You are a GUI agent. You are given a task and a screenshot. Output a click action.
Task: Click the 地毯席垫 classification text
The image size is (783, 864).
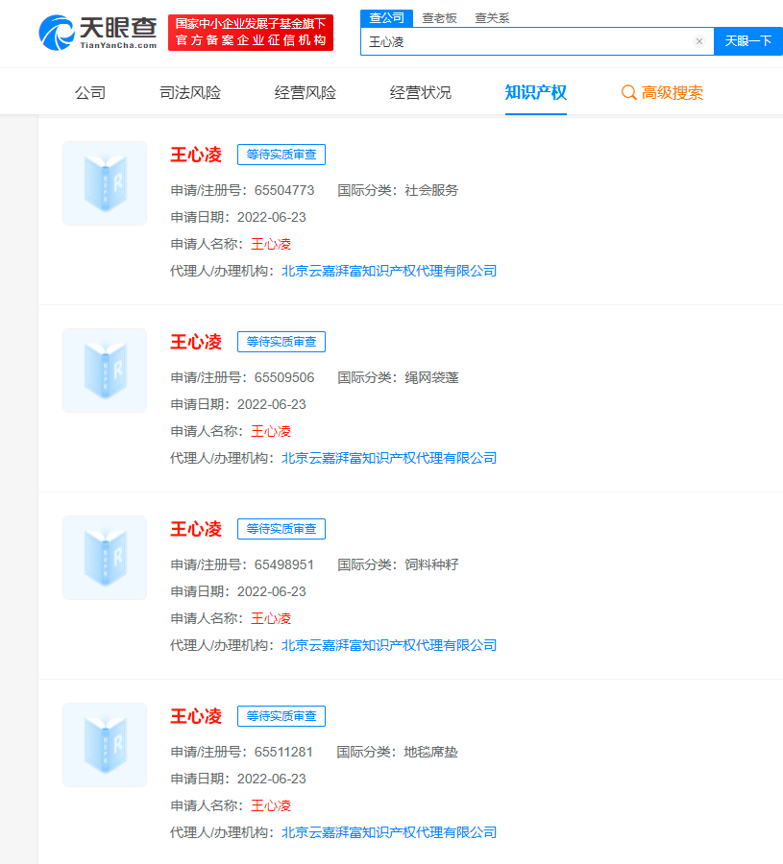pyautogui.click(x=430, y=752)
